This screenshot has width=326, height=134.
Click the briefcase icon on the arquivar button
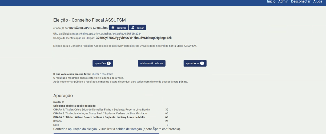point(113,28)
